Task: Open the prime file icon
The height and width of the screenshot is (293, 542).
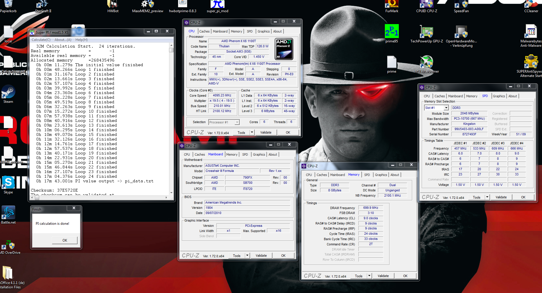Action: pyautogui.click(x=392, y=64)
